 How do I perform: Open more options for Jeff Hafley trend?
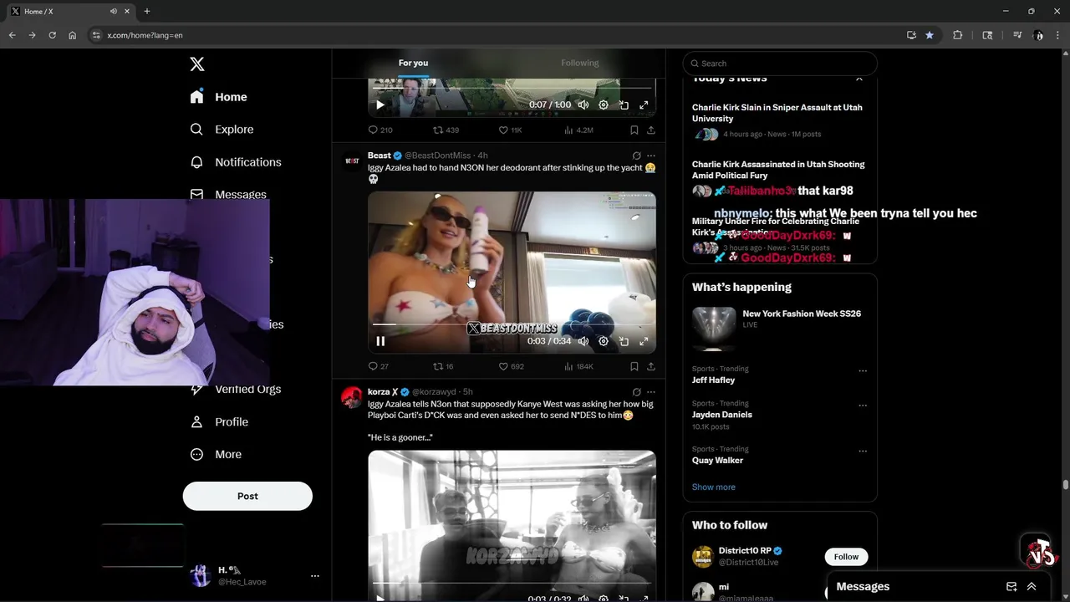pyautogui.click(x=863, y=371)
